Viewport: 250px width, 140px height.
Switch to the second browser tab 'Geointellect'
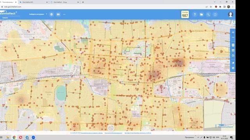(x=34, y=2)
